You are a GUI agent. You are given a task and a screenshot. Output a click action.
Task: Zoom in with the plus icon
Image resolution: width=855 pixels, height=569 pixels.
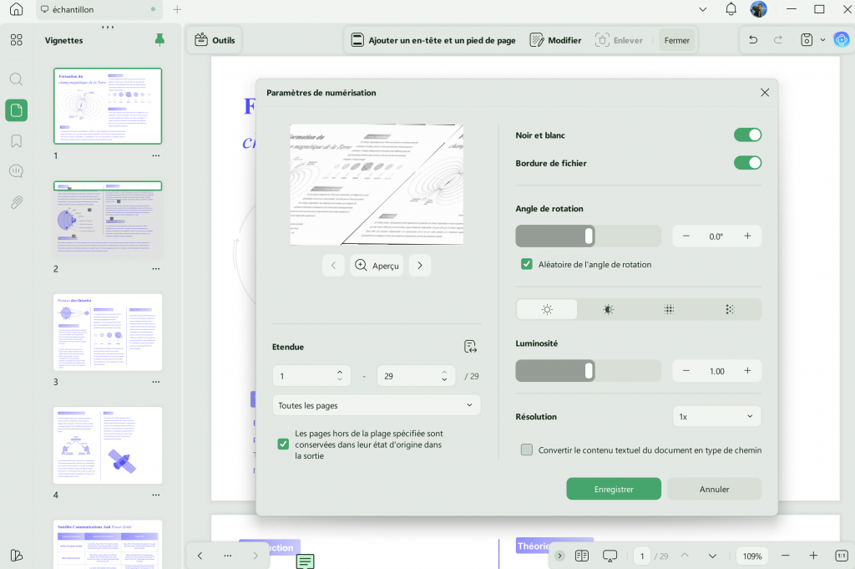pos(813,556)
